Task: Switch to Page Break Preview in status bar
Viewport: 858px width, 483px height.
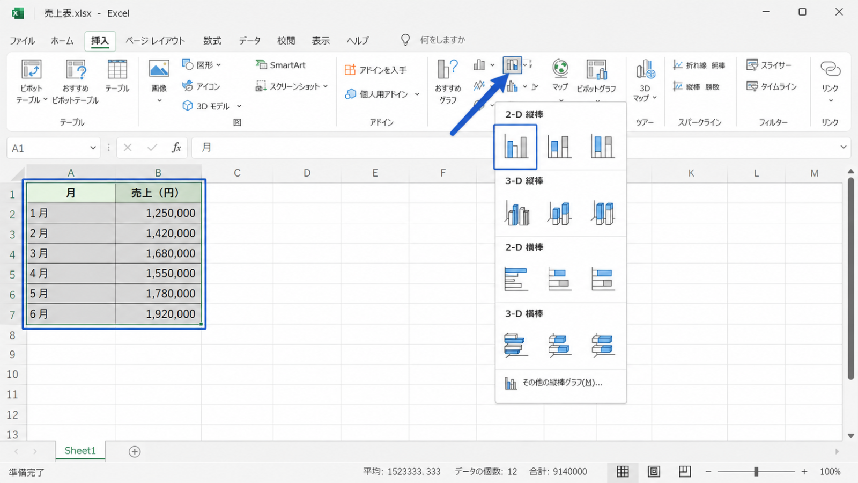Action: [x=685, y=472]
